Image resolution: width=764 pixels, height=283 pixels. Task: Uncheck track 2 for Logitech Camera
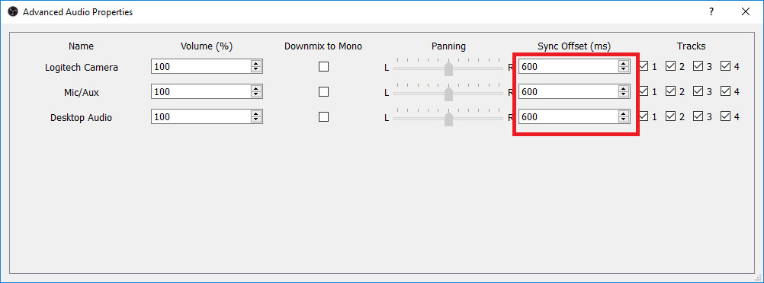[670, 66]
